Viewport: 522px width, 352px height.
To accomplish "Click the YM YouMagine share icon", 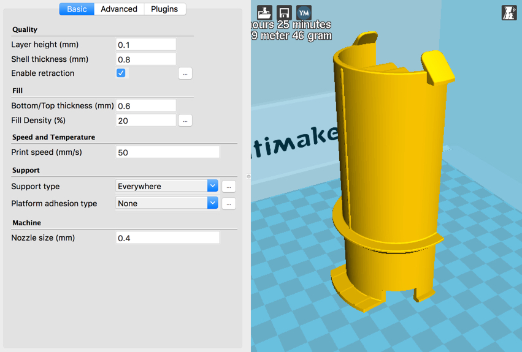I will pos(304,13).
